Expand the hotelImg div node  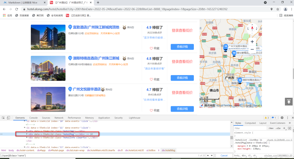(x=27, y=131)
